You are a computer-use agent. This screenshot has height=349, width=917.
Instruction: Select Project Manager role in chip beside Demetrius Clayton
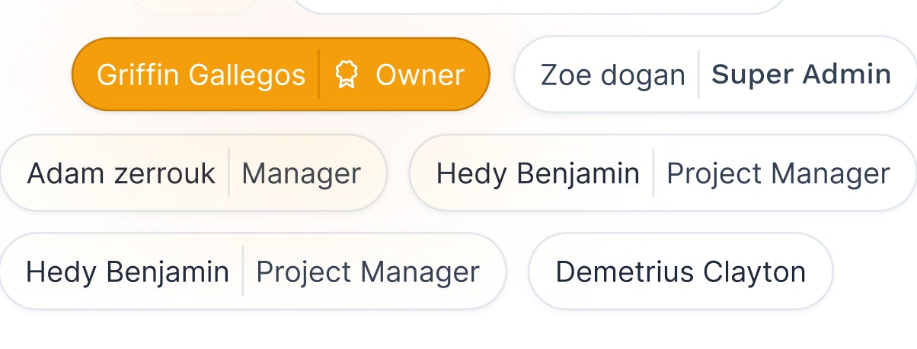click(368, 271)
